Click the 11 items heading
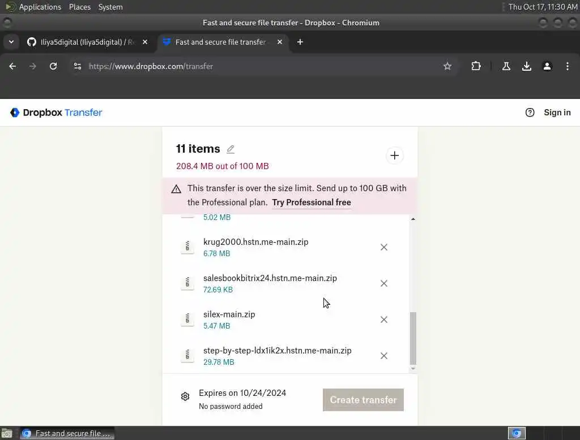The height and width of the screenshot is (440, 580). coord(198,149)
